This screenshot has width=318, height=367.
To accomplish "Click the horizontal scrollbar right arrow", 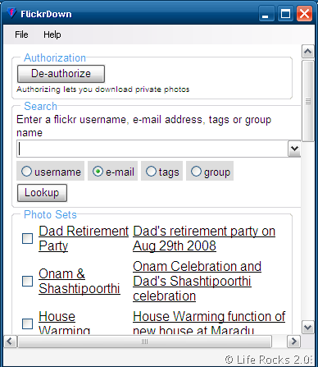I will [x=293, y=342].
